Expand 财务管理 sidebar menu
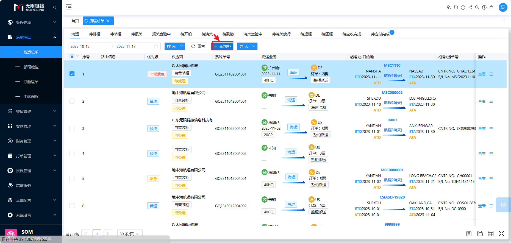This screenshot has height=243, width=511. [x=31, y=141]
